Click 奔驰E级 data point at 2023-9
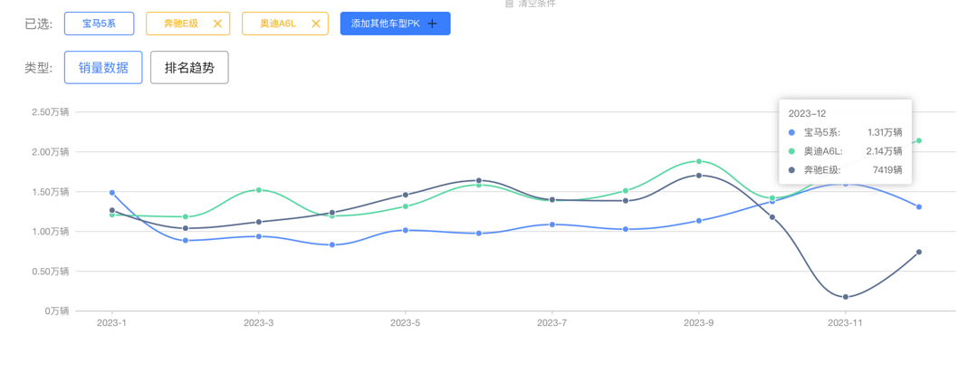Viewport: 978px width, 373px height. point(698,176)
